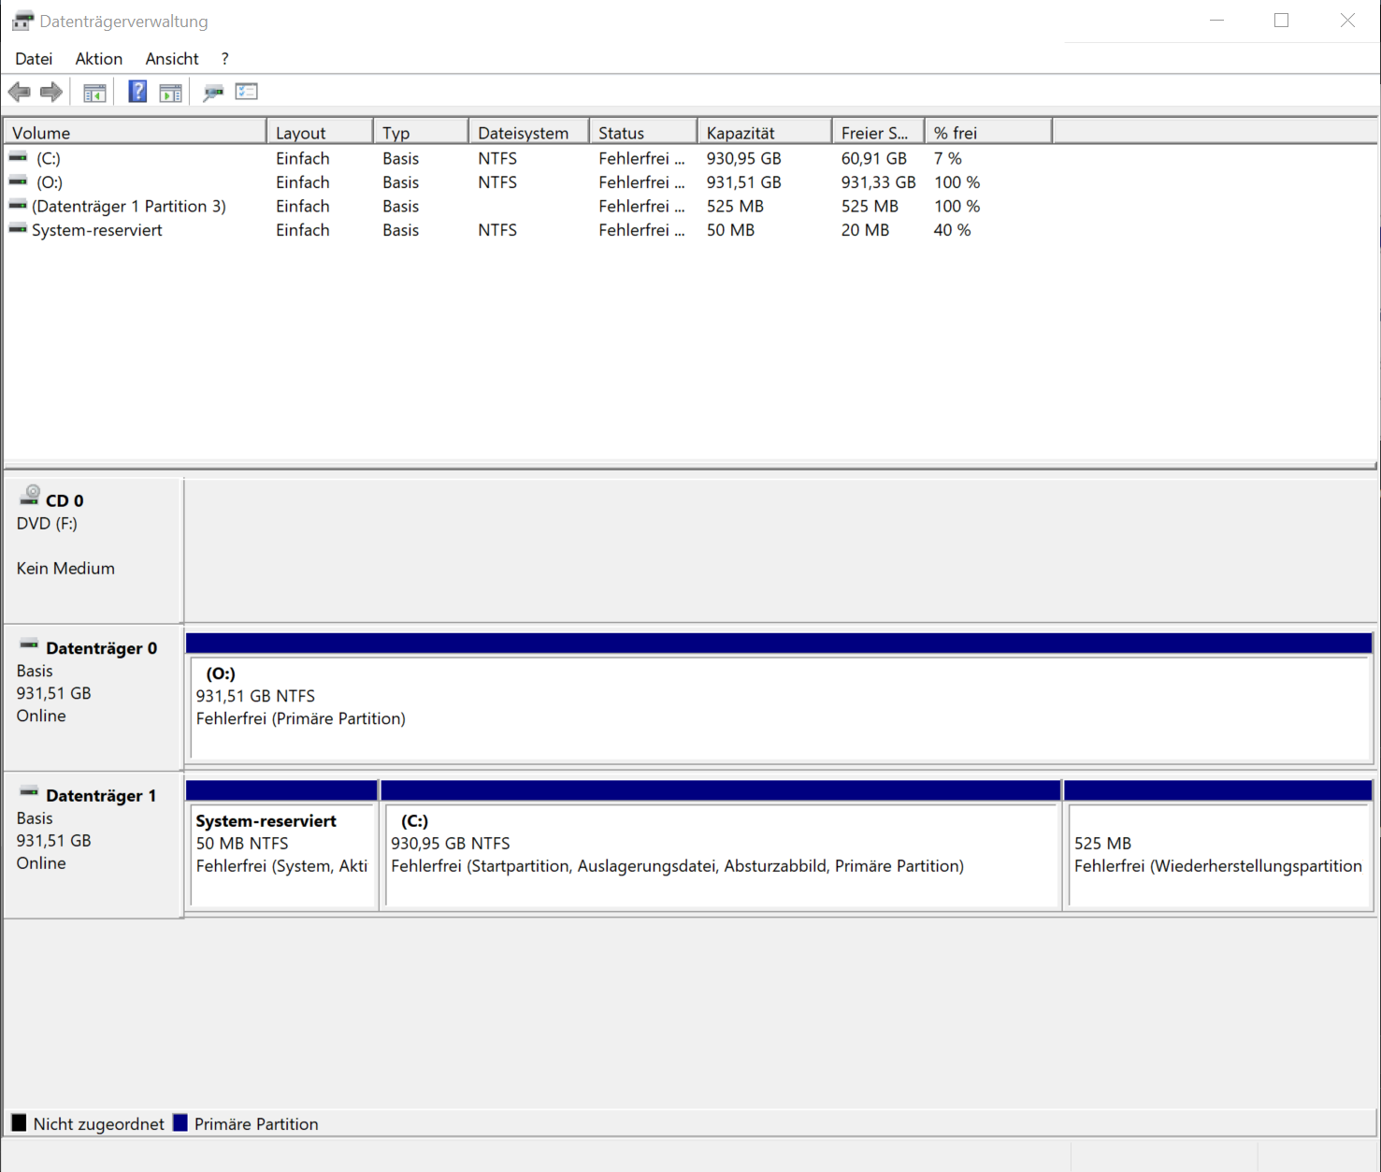Click the 50 MB capacity cell
The image size is (1381, 1172).
click(x=731, y=230)
